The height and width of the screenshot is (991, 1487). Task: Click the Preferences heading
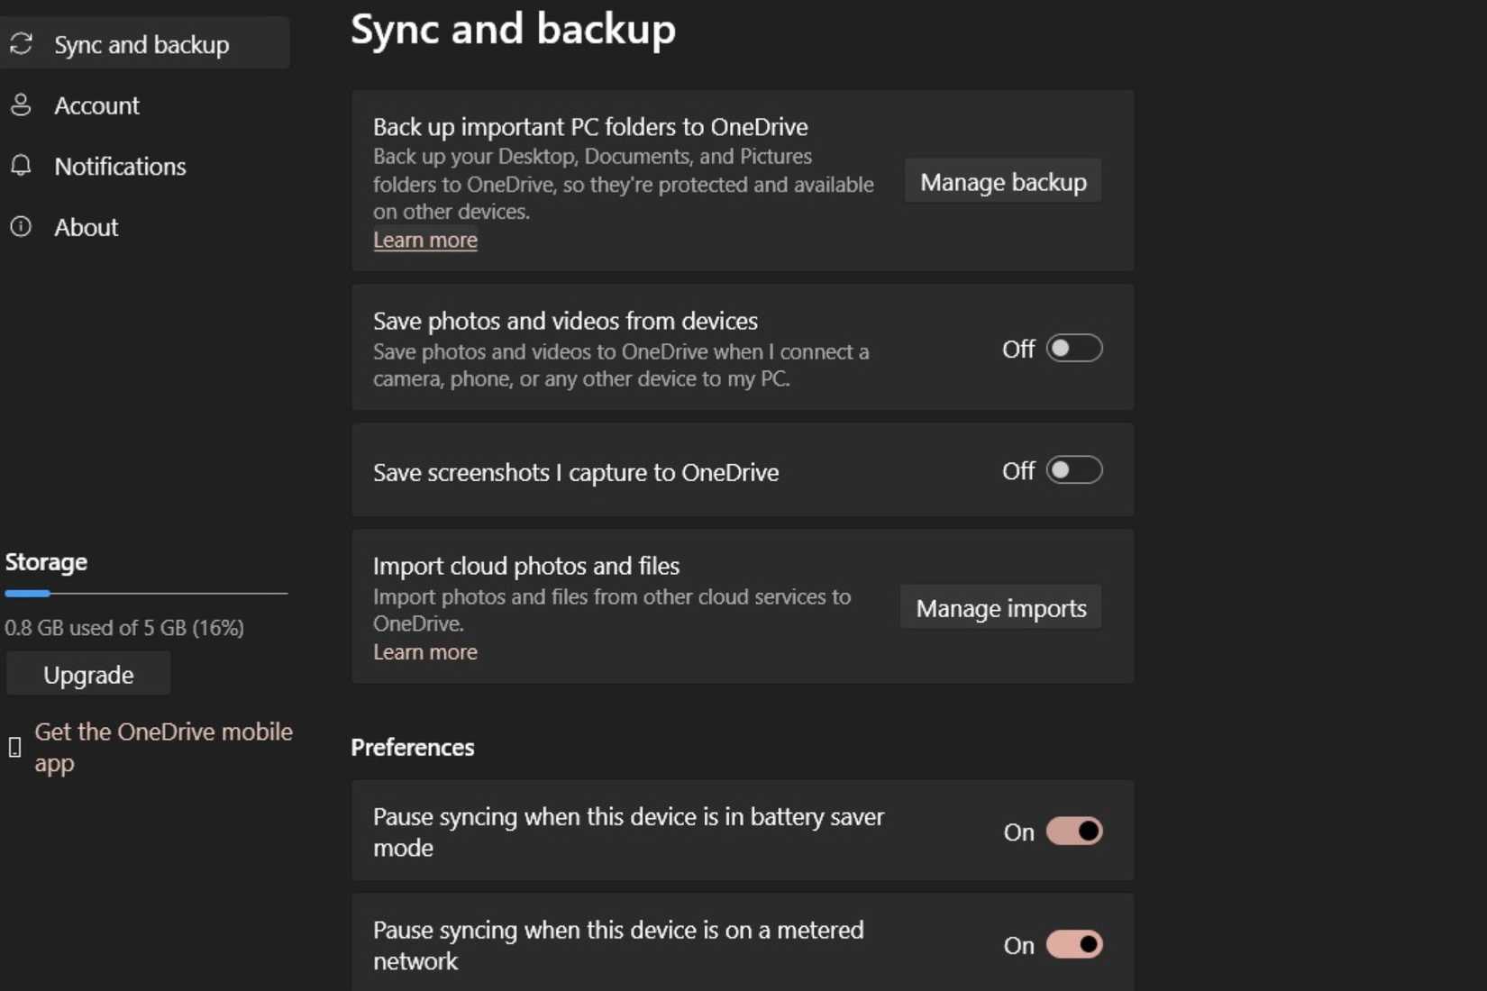click(412, 747)
